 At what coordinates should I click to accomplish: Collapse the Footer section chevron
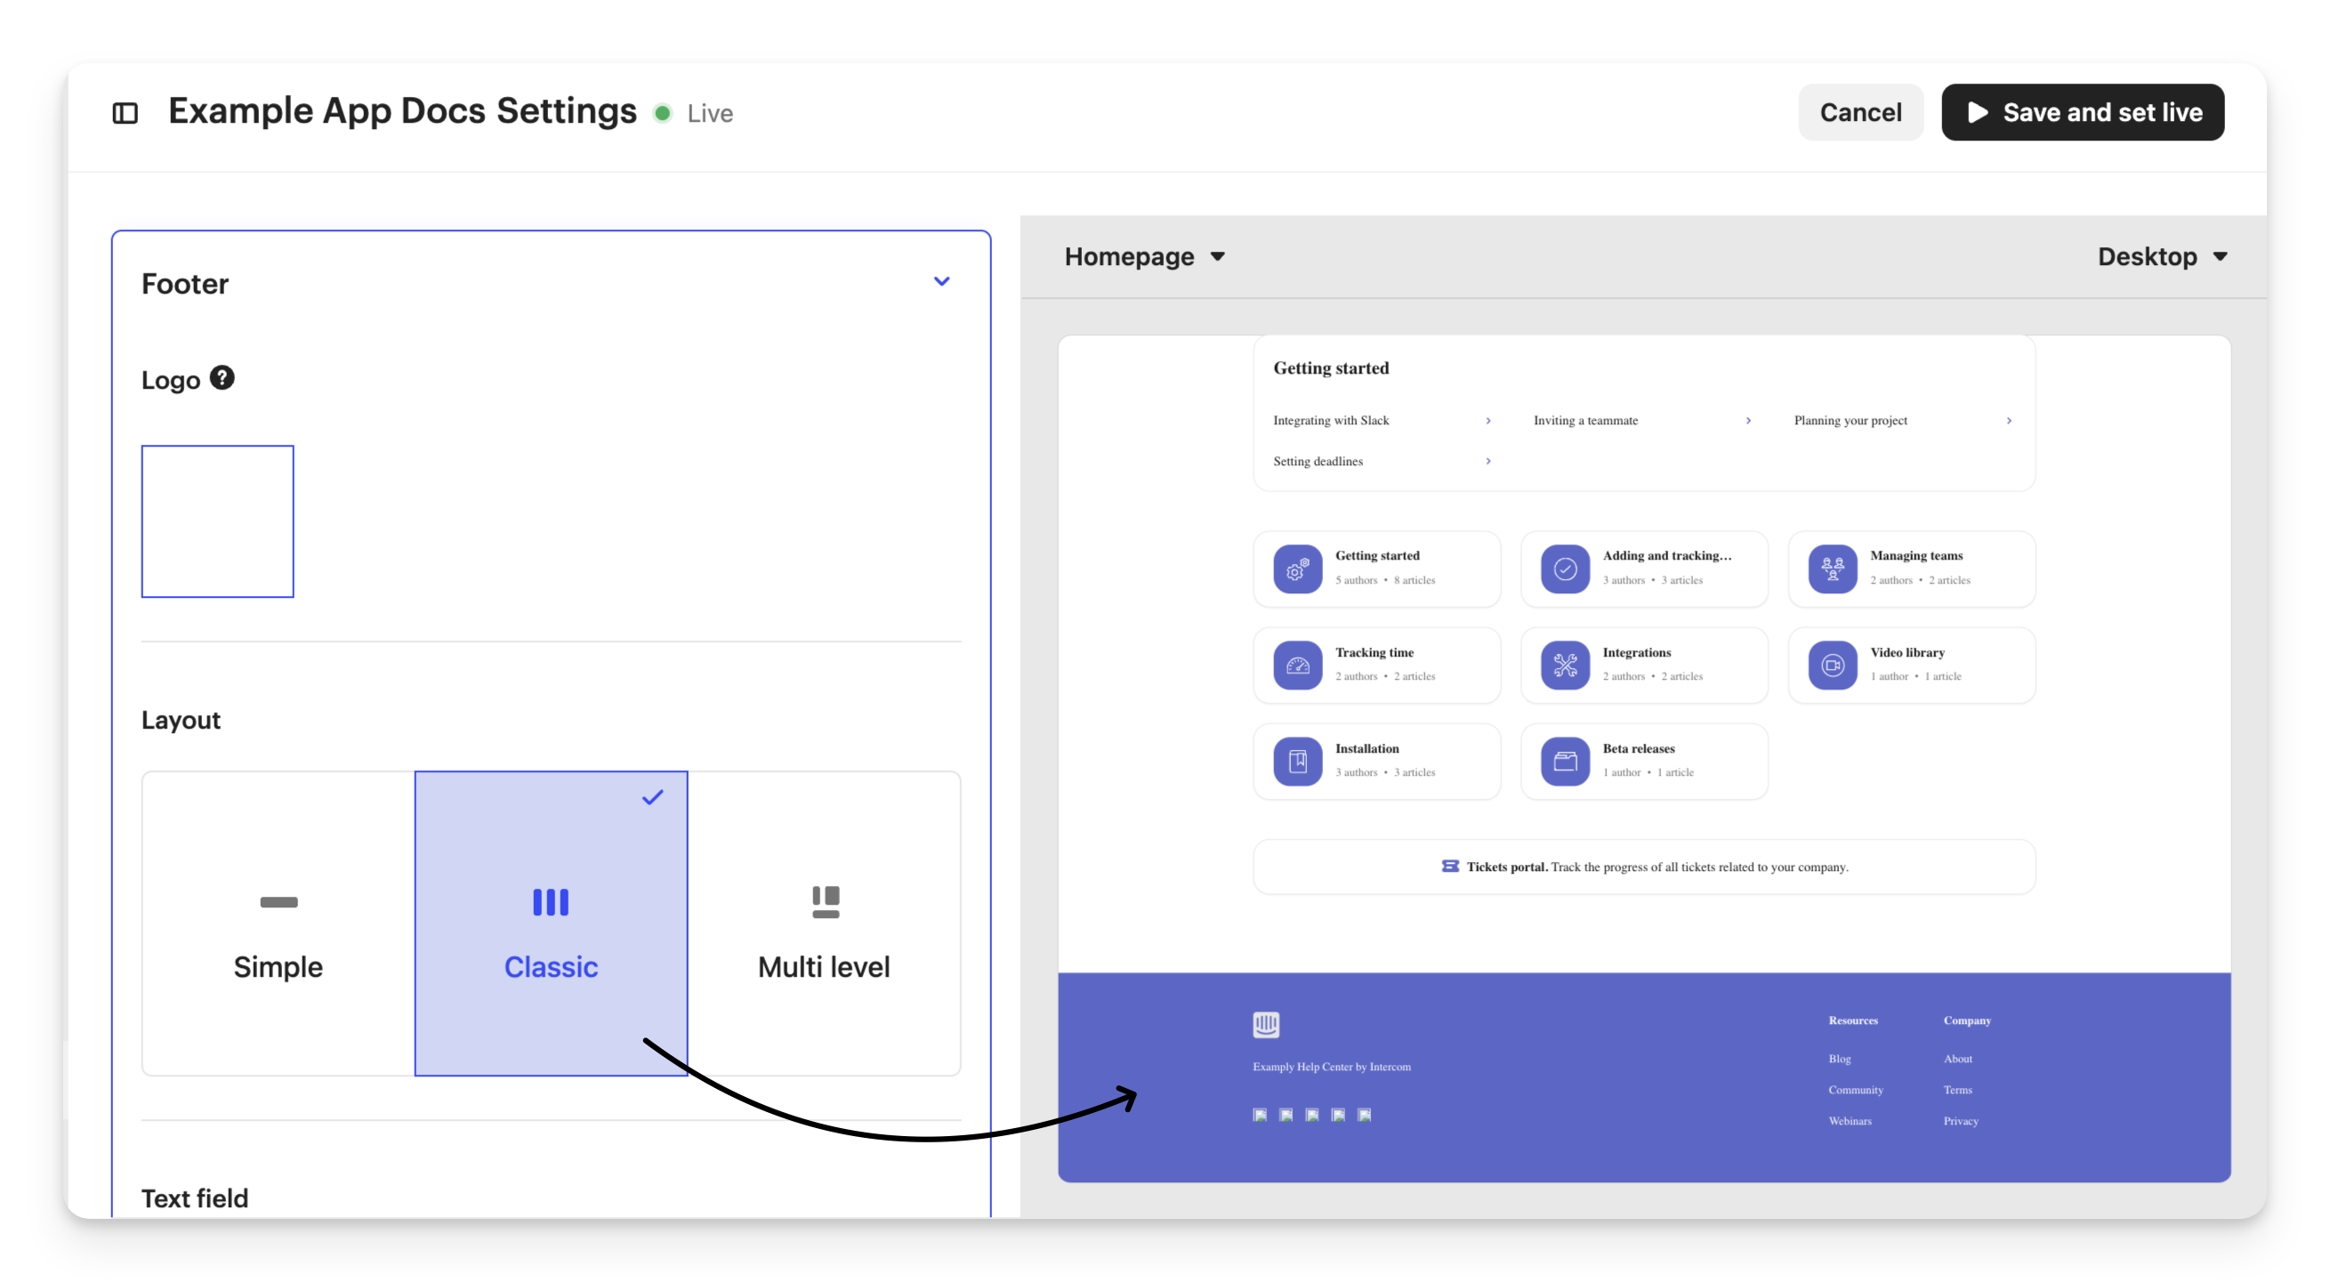point(941,281)
